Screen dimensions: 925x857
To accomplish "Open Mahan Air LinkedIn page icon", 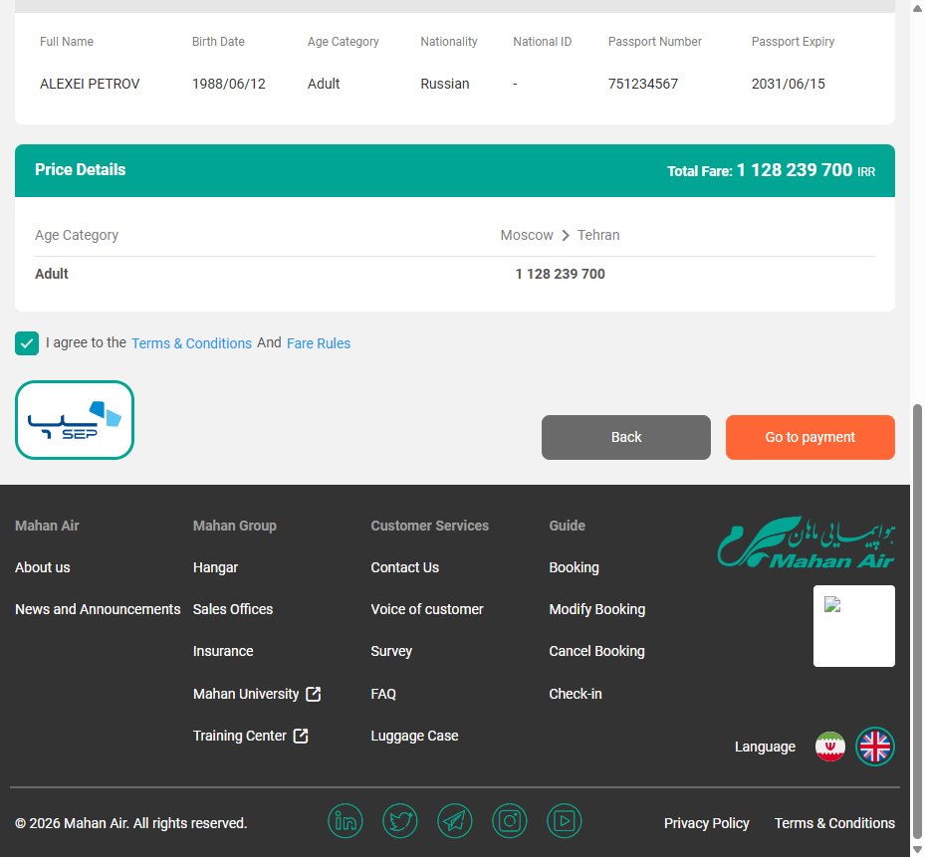I will (346, 821).
